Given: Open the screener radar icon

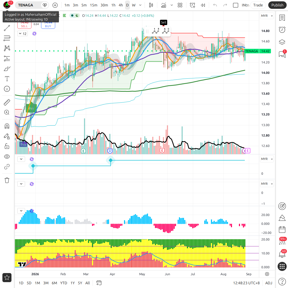Looking at the screenshot, I should coord(282,206).
